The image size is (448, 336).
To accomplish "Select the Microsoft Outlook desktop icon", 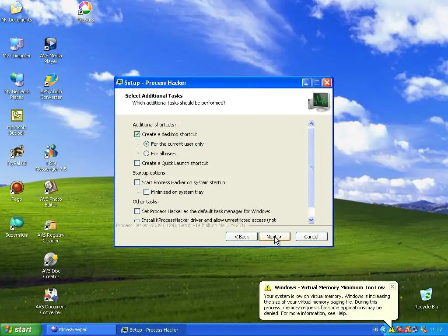I will point(17,122).
